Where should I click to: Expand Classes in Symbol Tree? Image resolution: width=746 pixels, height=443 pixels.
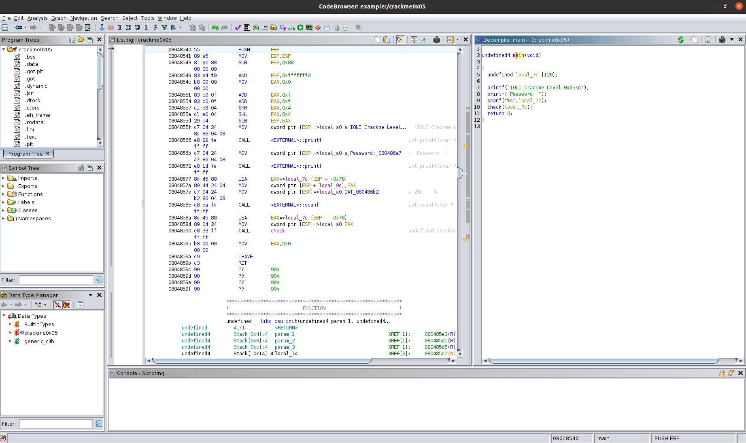(4, 210)
